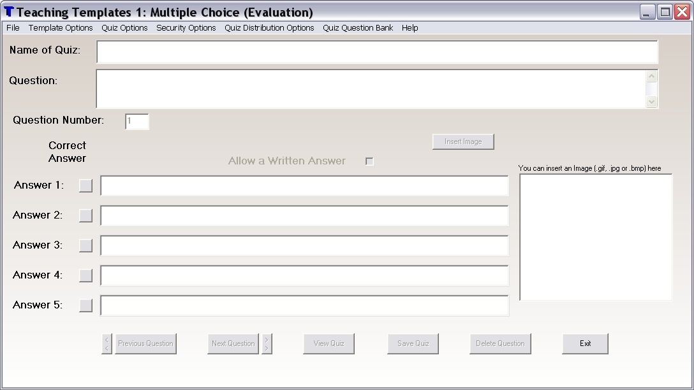Click the Answer 1 text field
The image size is (694, 390).
click(x=304, y=185)
